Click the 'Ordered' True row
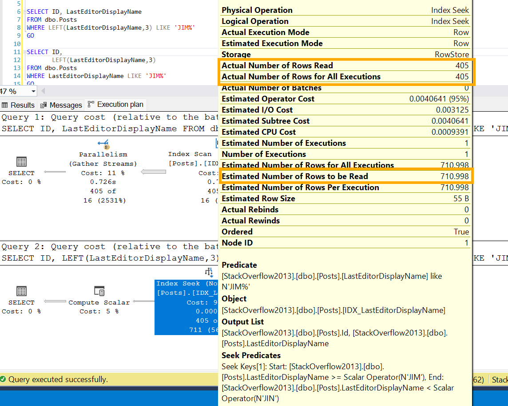The width and height of the screenshot is (508, 406). point(345,232)
